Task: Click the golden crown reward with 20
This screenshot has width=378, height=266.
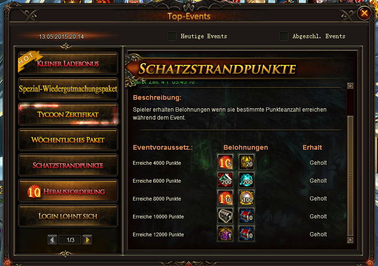Action: click(x=247, y=162)
